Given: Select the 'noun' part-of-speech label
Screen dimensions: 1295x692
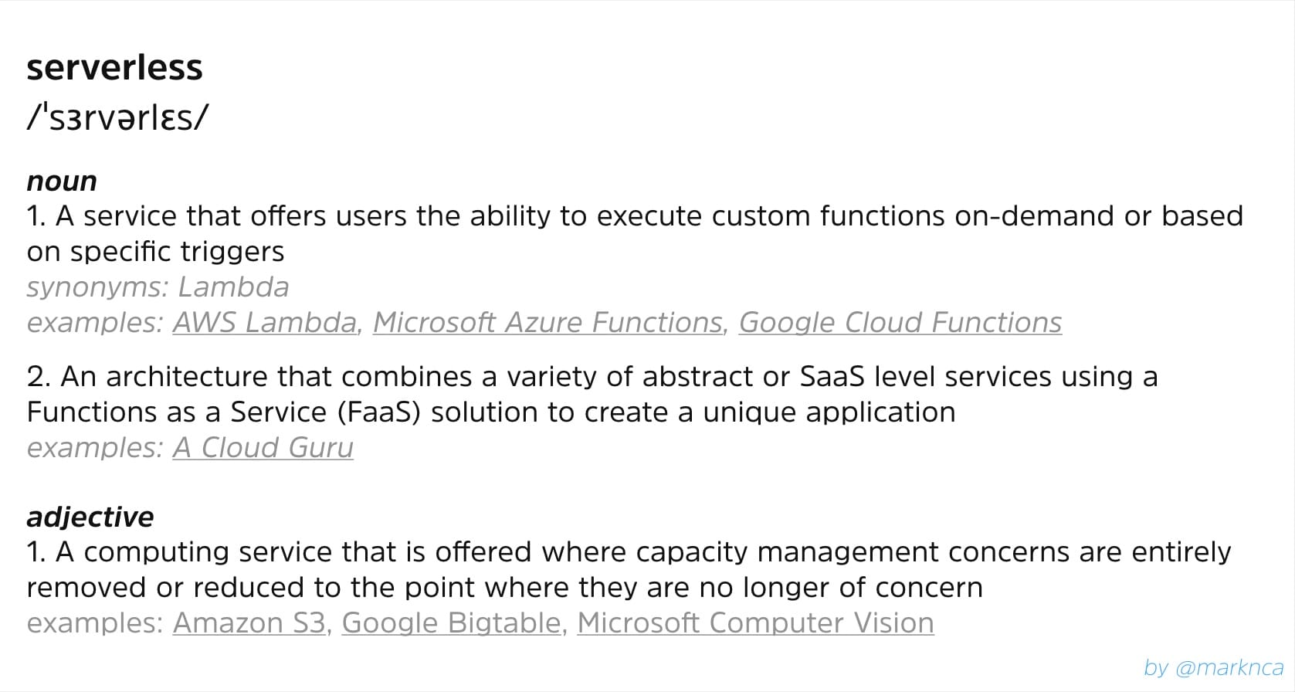Looking at the screenshot, I should (62, 181).
